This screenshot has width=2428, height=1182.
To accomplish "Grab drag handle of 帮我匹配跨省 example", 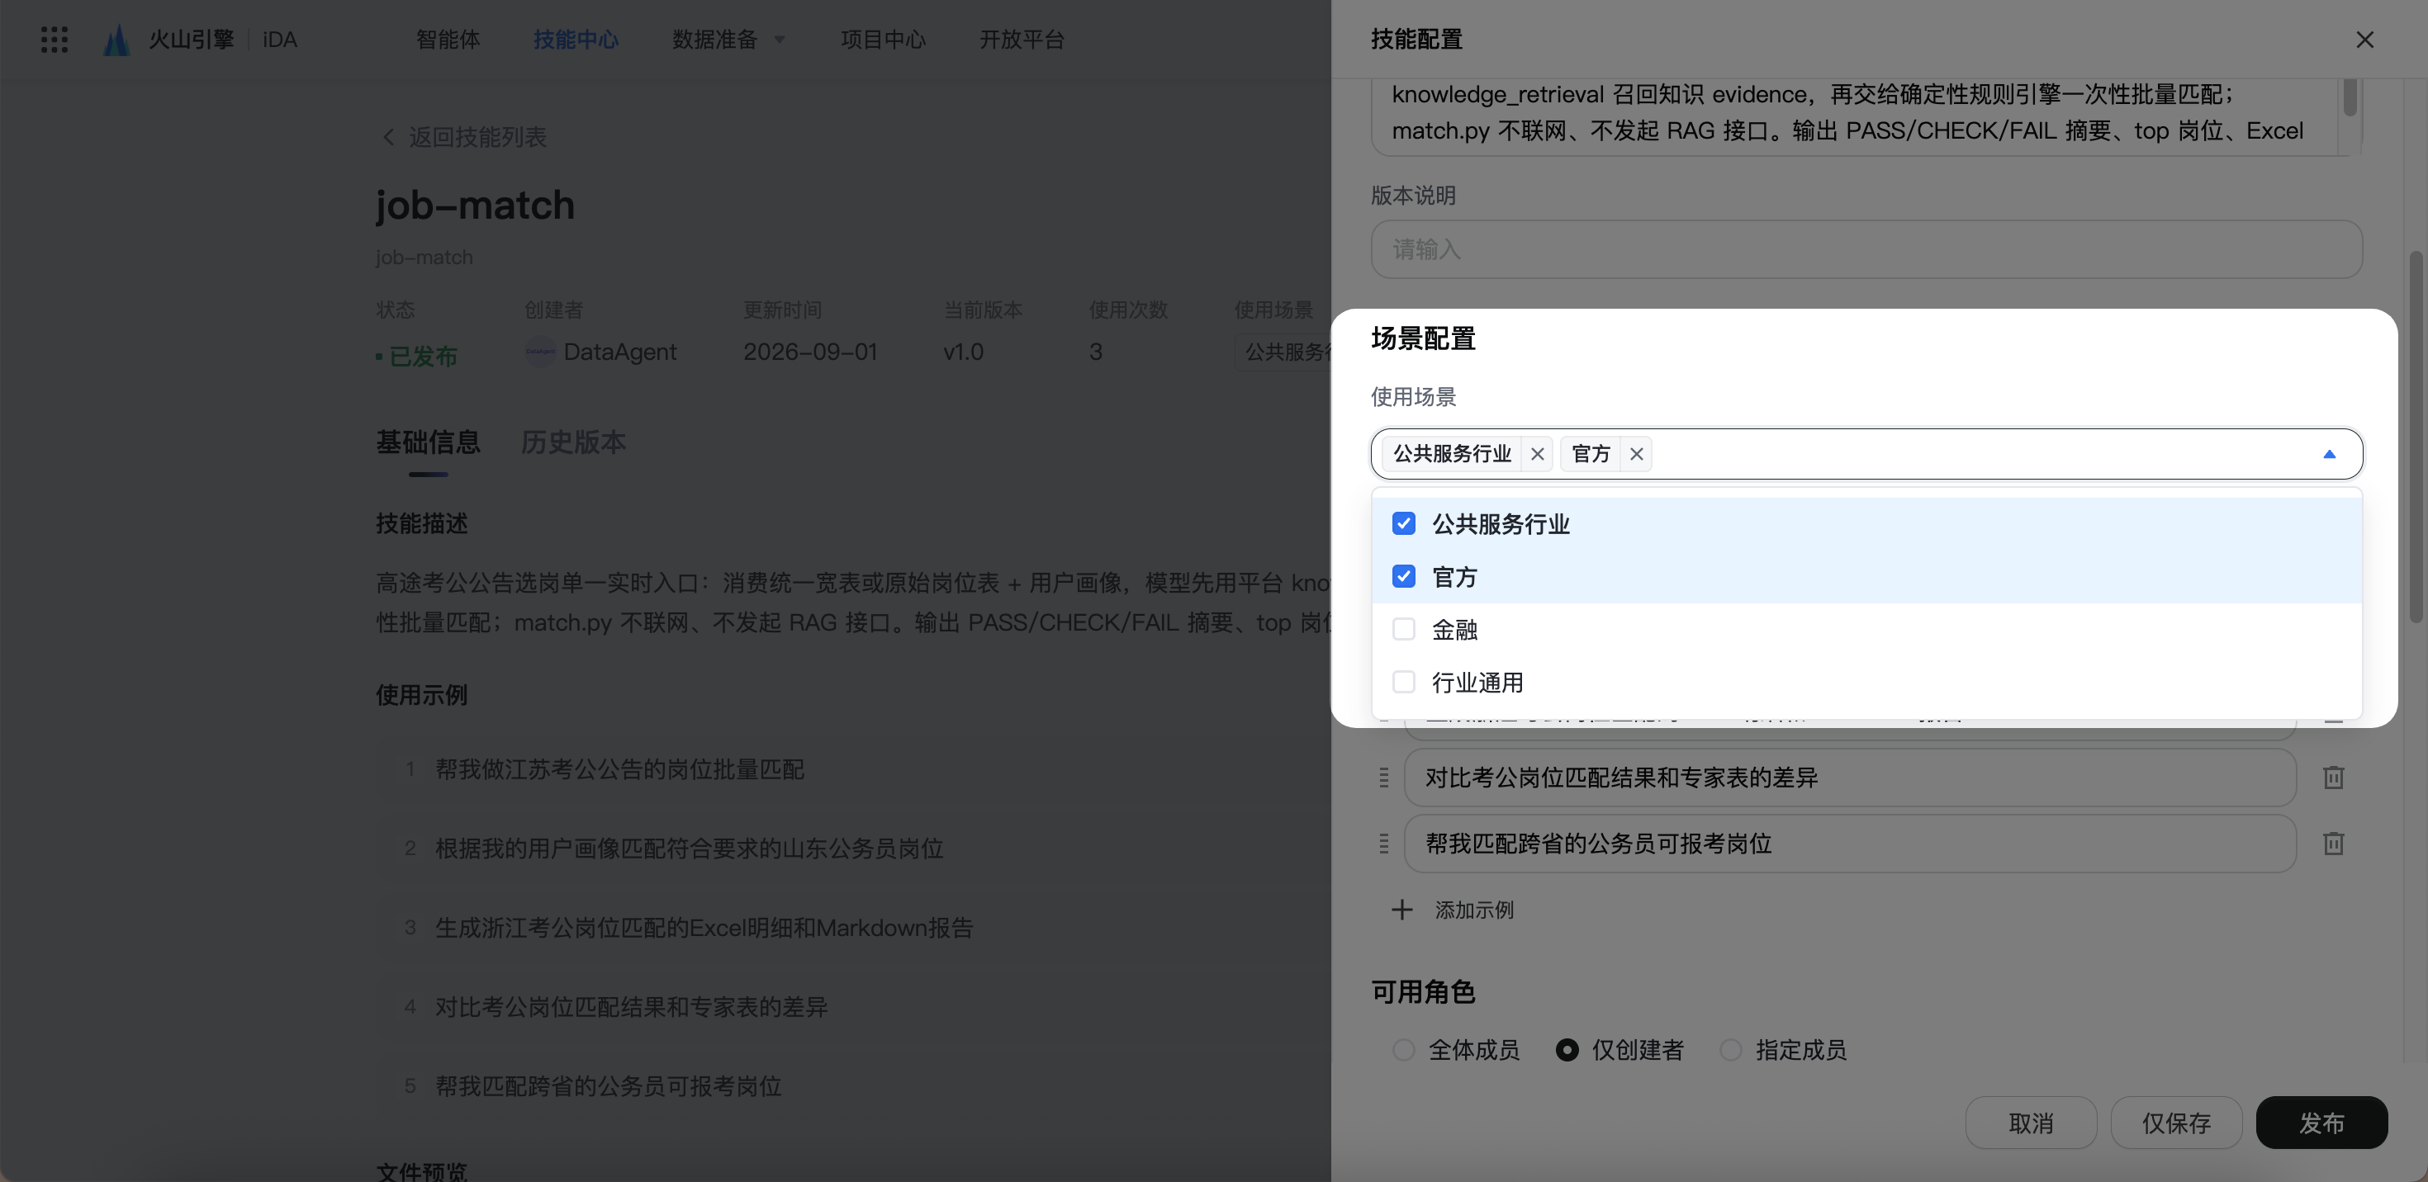I will click(x=1383, y=843).
